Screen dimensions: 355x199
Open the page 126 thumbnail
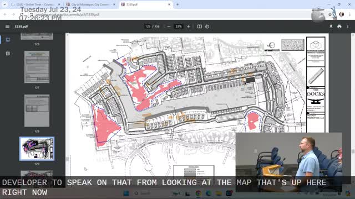[x=37, y=36]
